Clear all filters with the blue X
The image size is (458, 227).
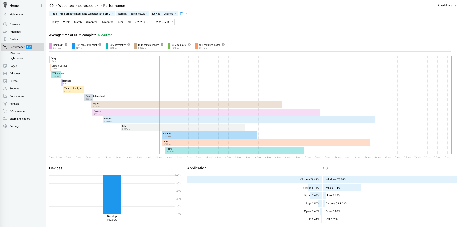tap(186, 14)
